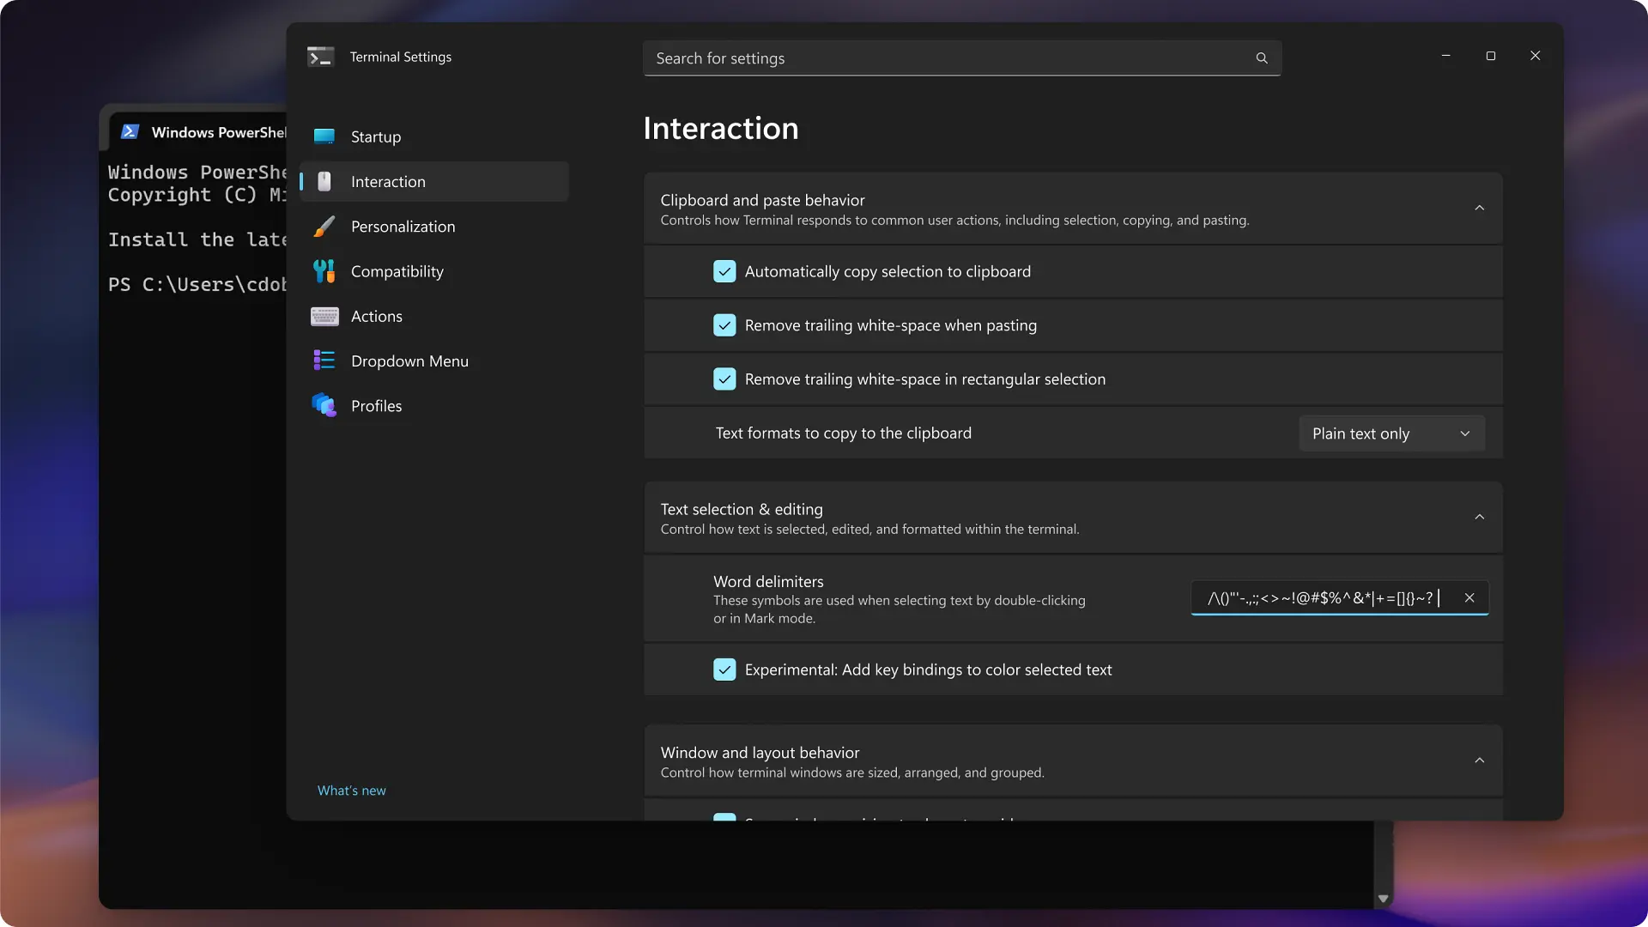This screenshot has width=1648, height=927.
Task: Uncheck remove trailing white-space when pasting
Action: click(724, 325)
